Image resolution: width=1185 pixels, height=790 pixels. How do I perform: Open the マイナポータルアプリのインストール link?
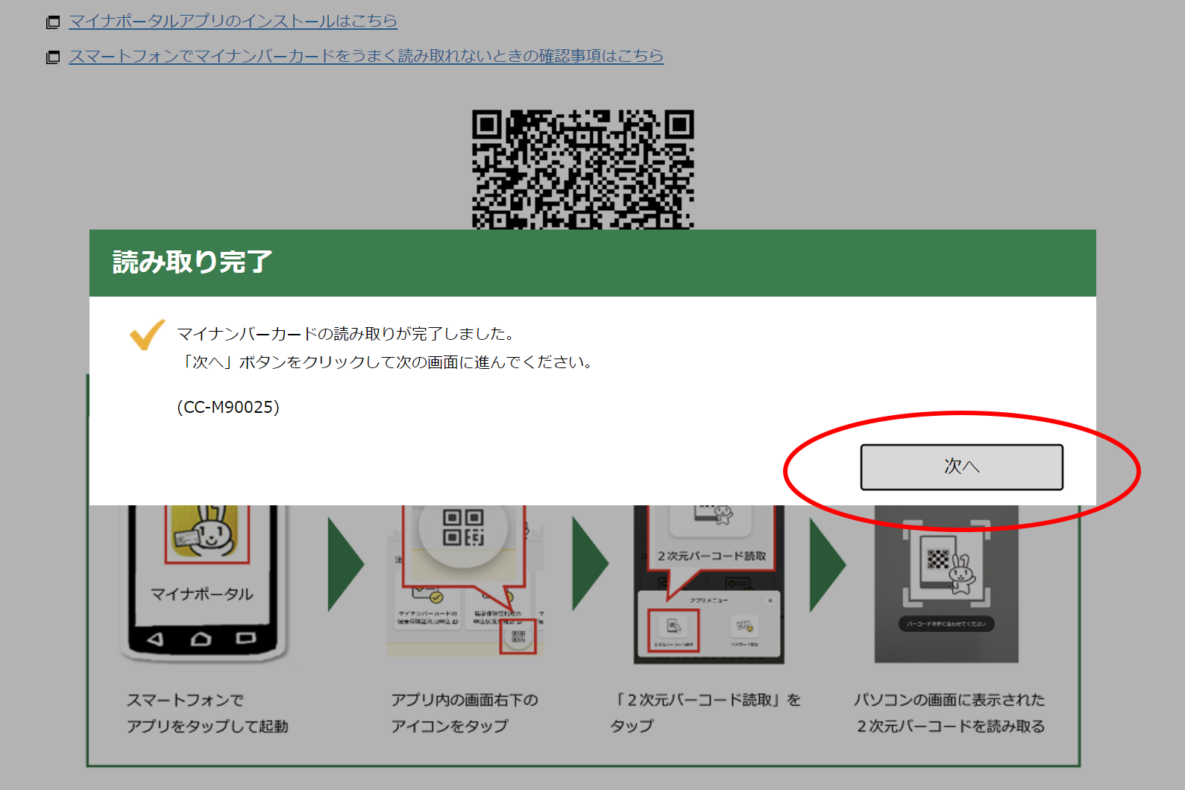pyautogui.click(x=233, y=21)
